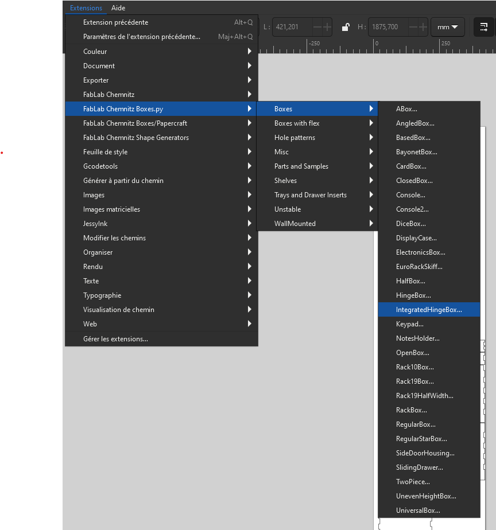Image resolution: width=496 pixels, height=530 pixels.
Task: Select FabLab Chemnitz Boxes.py entry
Action: coord(162,109)
